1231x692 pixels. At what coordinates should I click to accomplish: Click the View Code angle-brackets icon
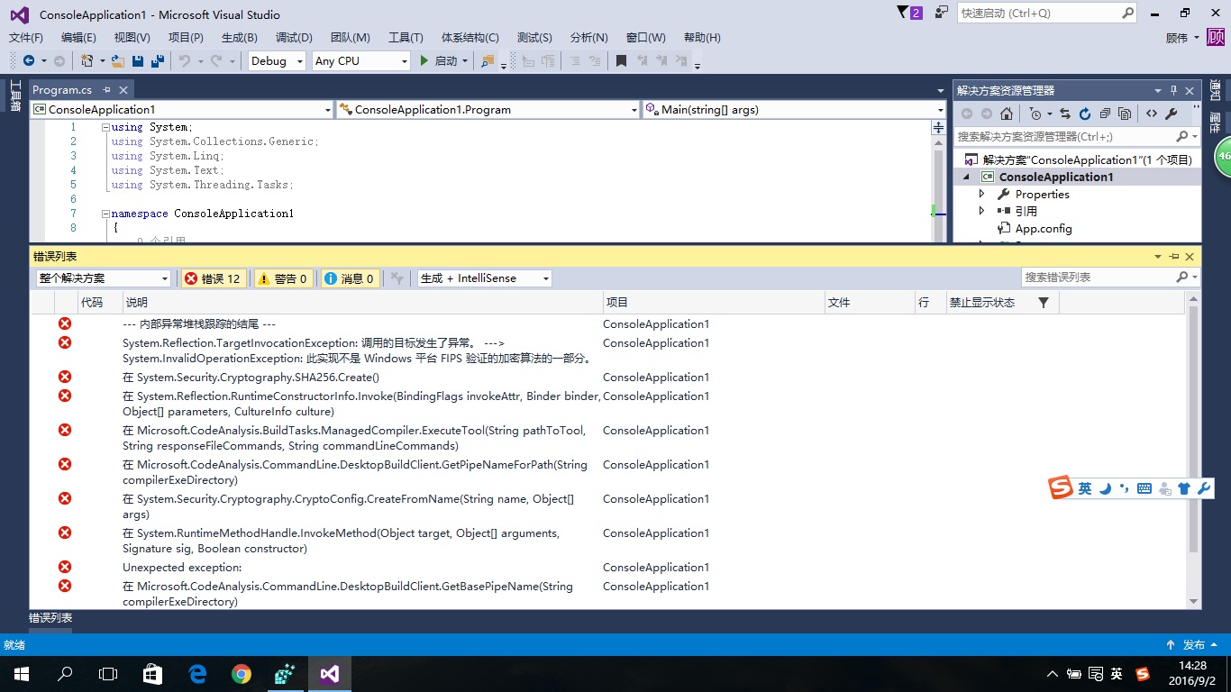coord(1152,114)
